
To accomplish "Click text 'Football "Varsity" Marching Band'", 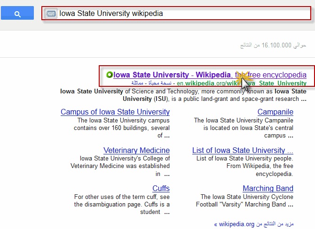I will pos(241,204).
